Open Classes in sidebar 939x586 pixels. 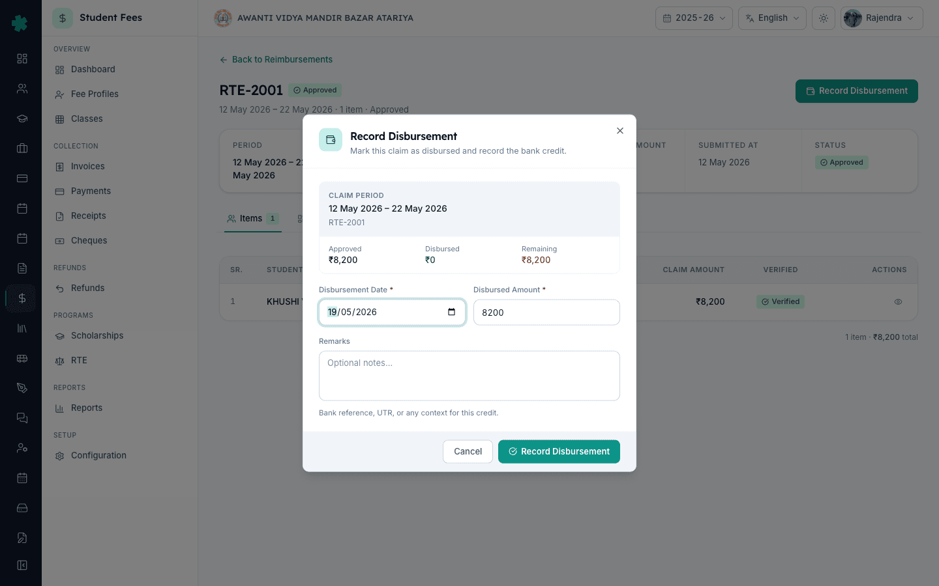coord(119,119)
